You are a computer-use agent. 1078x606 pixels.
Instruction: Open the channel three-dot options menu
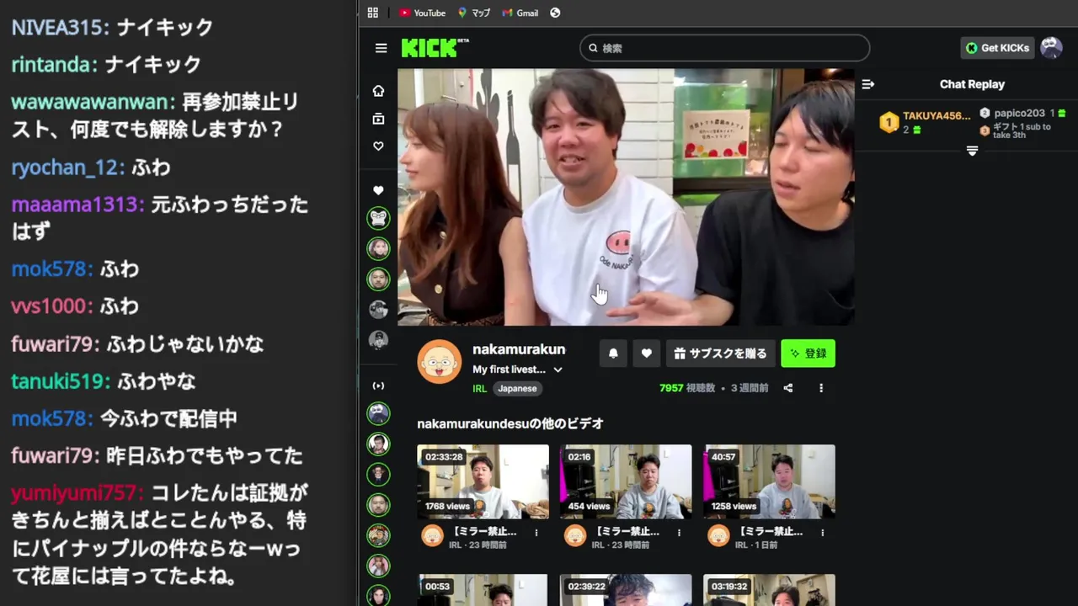coord(821,388)
